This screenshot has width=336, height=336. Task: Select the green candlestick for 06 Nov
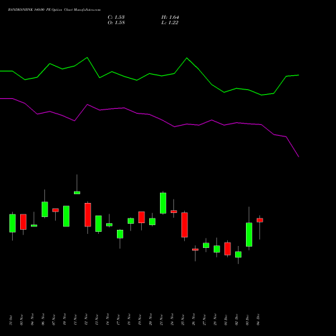pyautogui.click(x=45, y=209)
